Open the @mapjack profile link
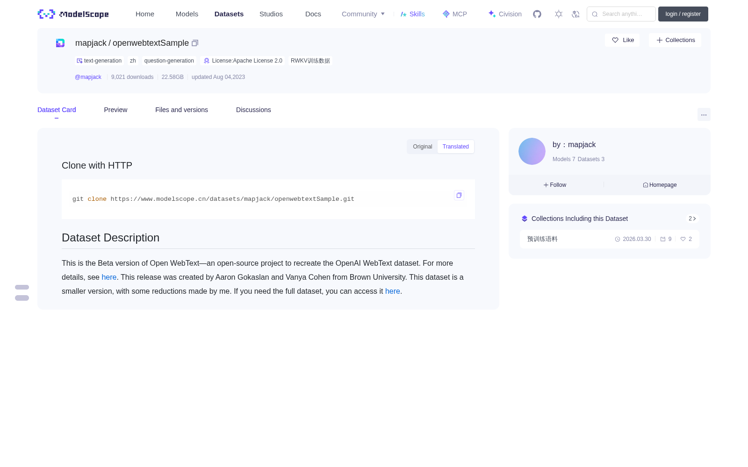 point(88,77)
